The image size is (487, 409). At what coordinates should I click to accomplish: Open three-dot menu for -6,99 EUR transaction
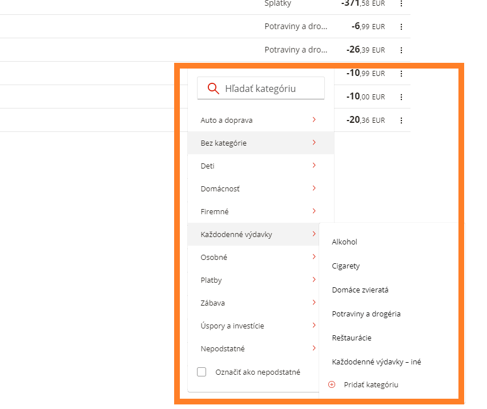click(401, 27)
